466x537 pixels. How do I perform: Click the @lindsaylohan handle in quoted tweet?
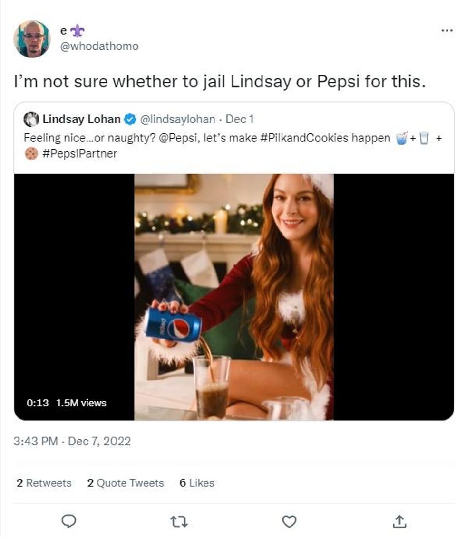[176, 119]
